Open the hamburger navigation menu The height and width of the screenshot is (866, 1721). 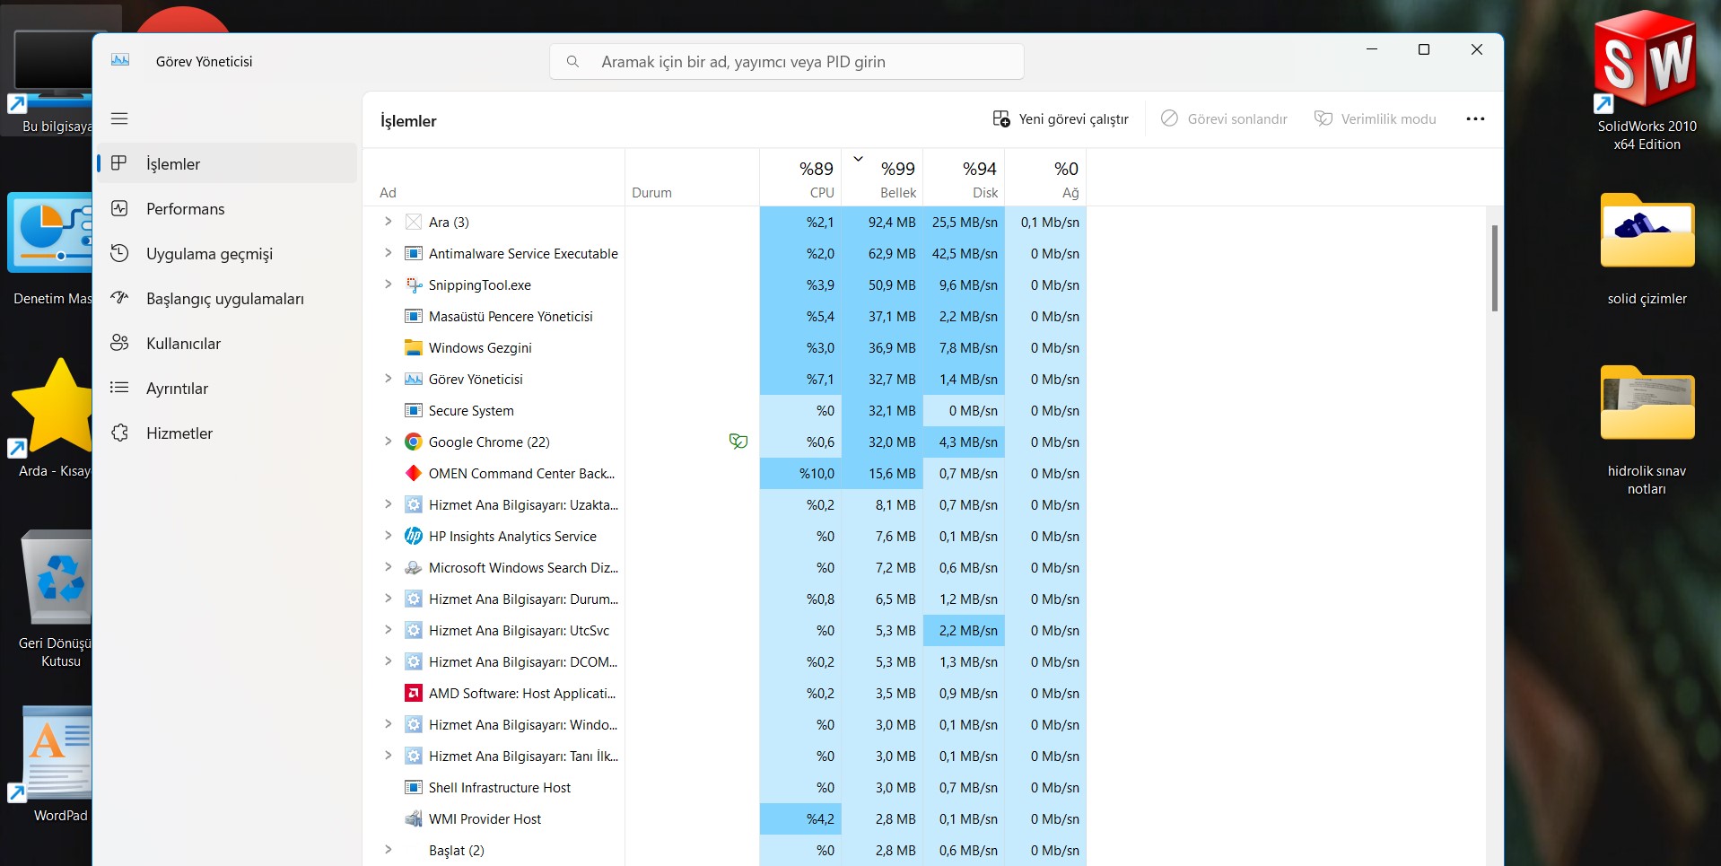click(x=119, y=118)
